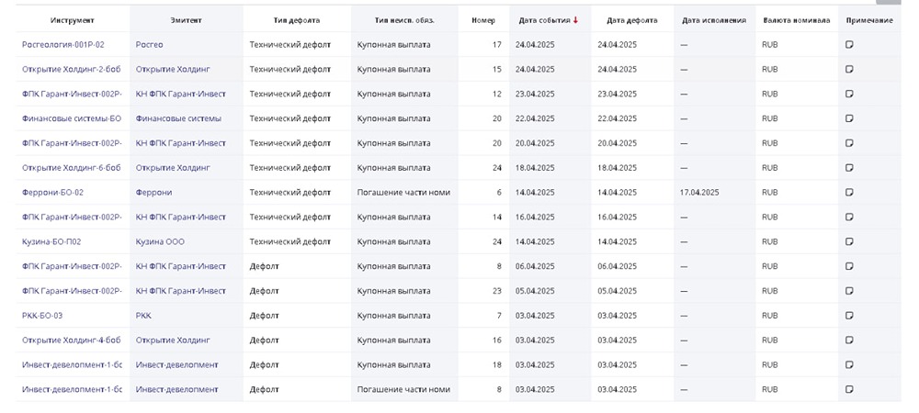Viewport: 919px width, 413px height.
Task: Open the note icon for Открытие Холдинг-2-боб row
Action: point(849,69)
